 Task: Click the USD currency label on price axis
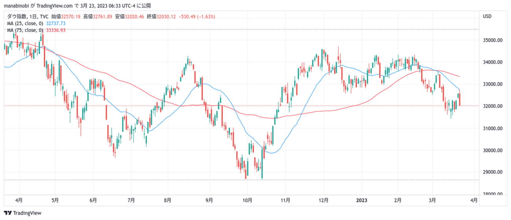pyautogui.click(x=487, y=16)
